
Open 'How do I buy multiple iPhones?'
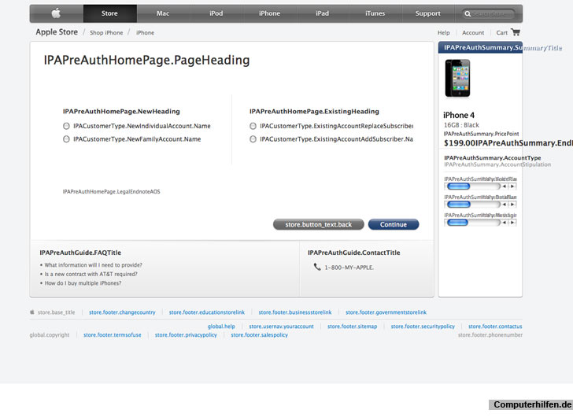(83, 283)
